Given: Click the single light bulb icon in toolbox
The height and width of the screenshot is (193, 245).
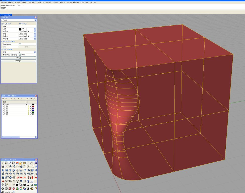Looking at the screenshot, I should click(x=3, y=184).
